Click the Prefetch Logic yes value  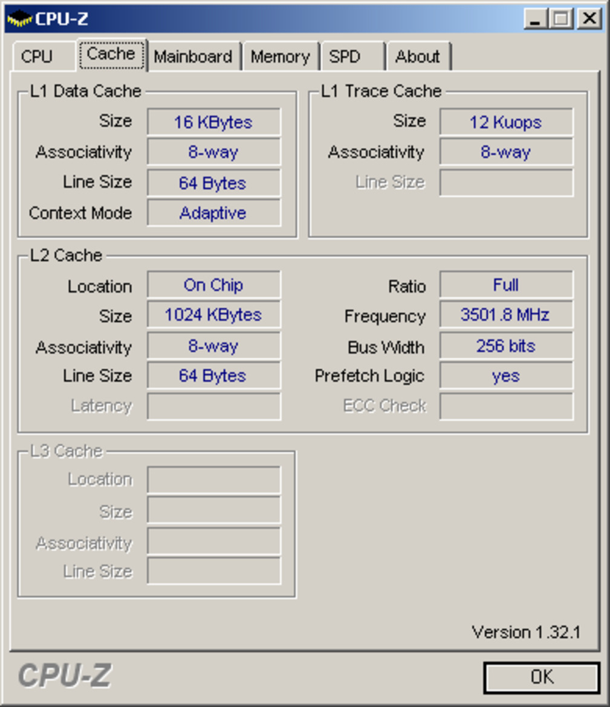pyautogui.click(x=506, y=375)
